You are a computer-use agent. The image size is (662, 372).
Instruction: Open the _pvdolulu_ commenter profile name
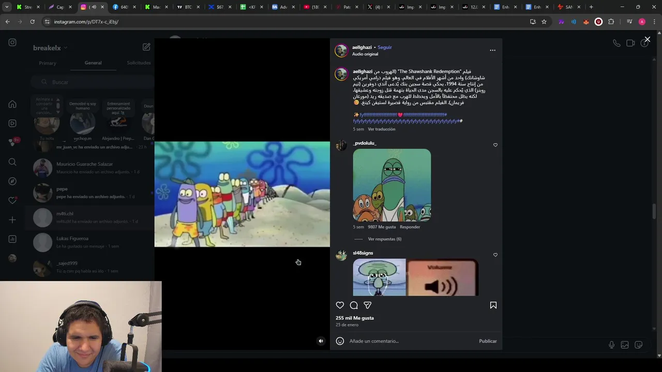[x=365, y=143]
